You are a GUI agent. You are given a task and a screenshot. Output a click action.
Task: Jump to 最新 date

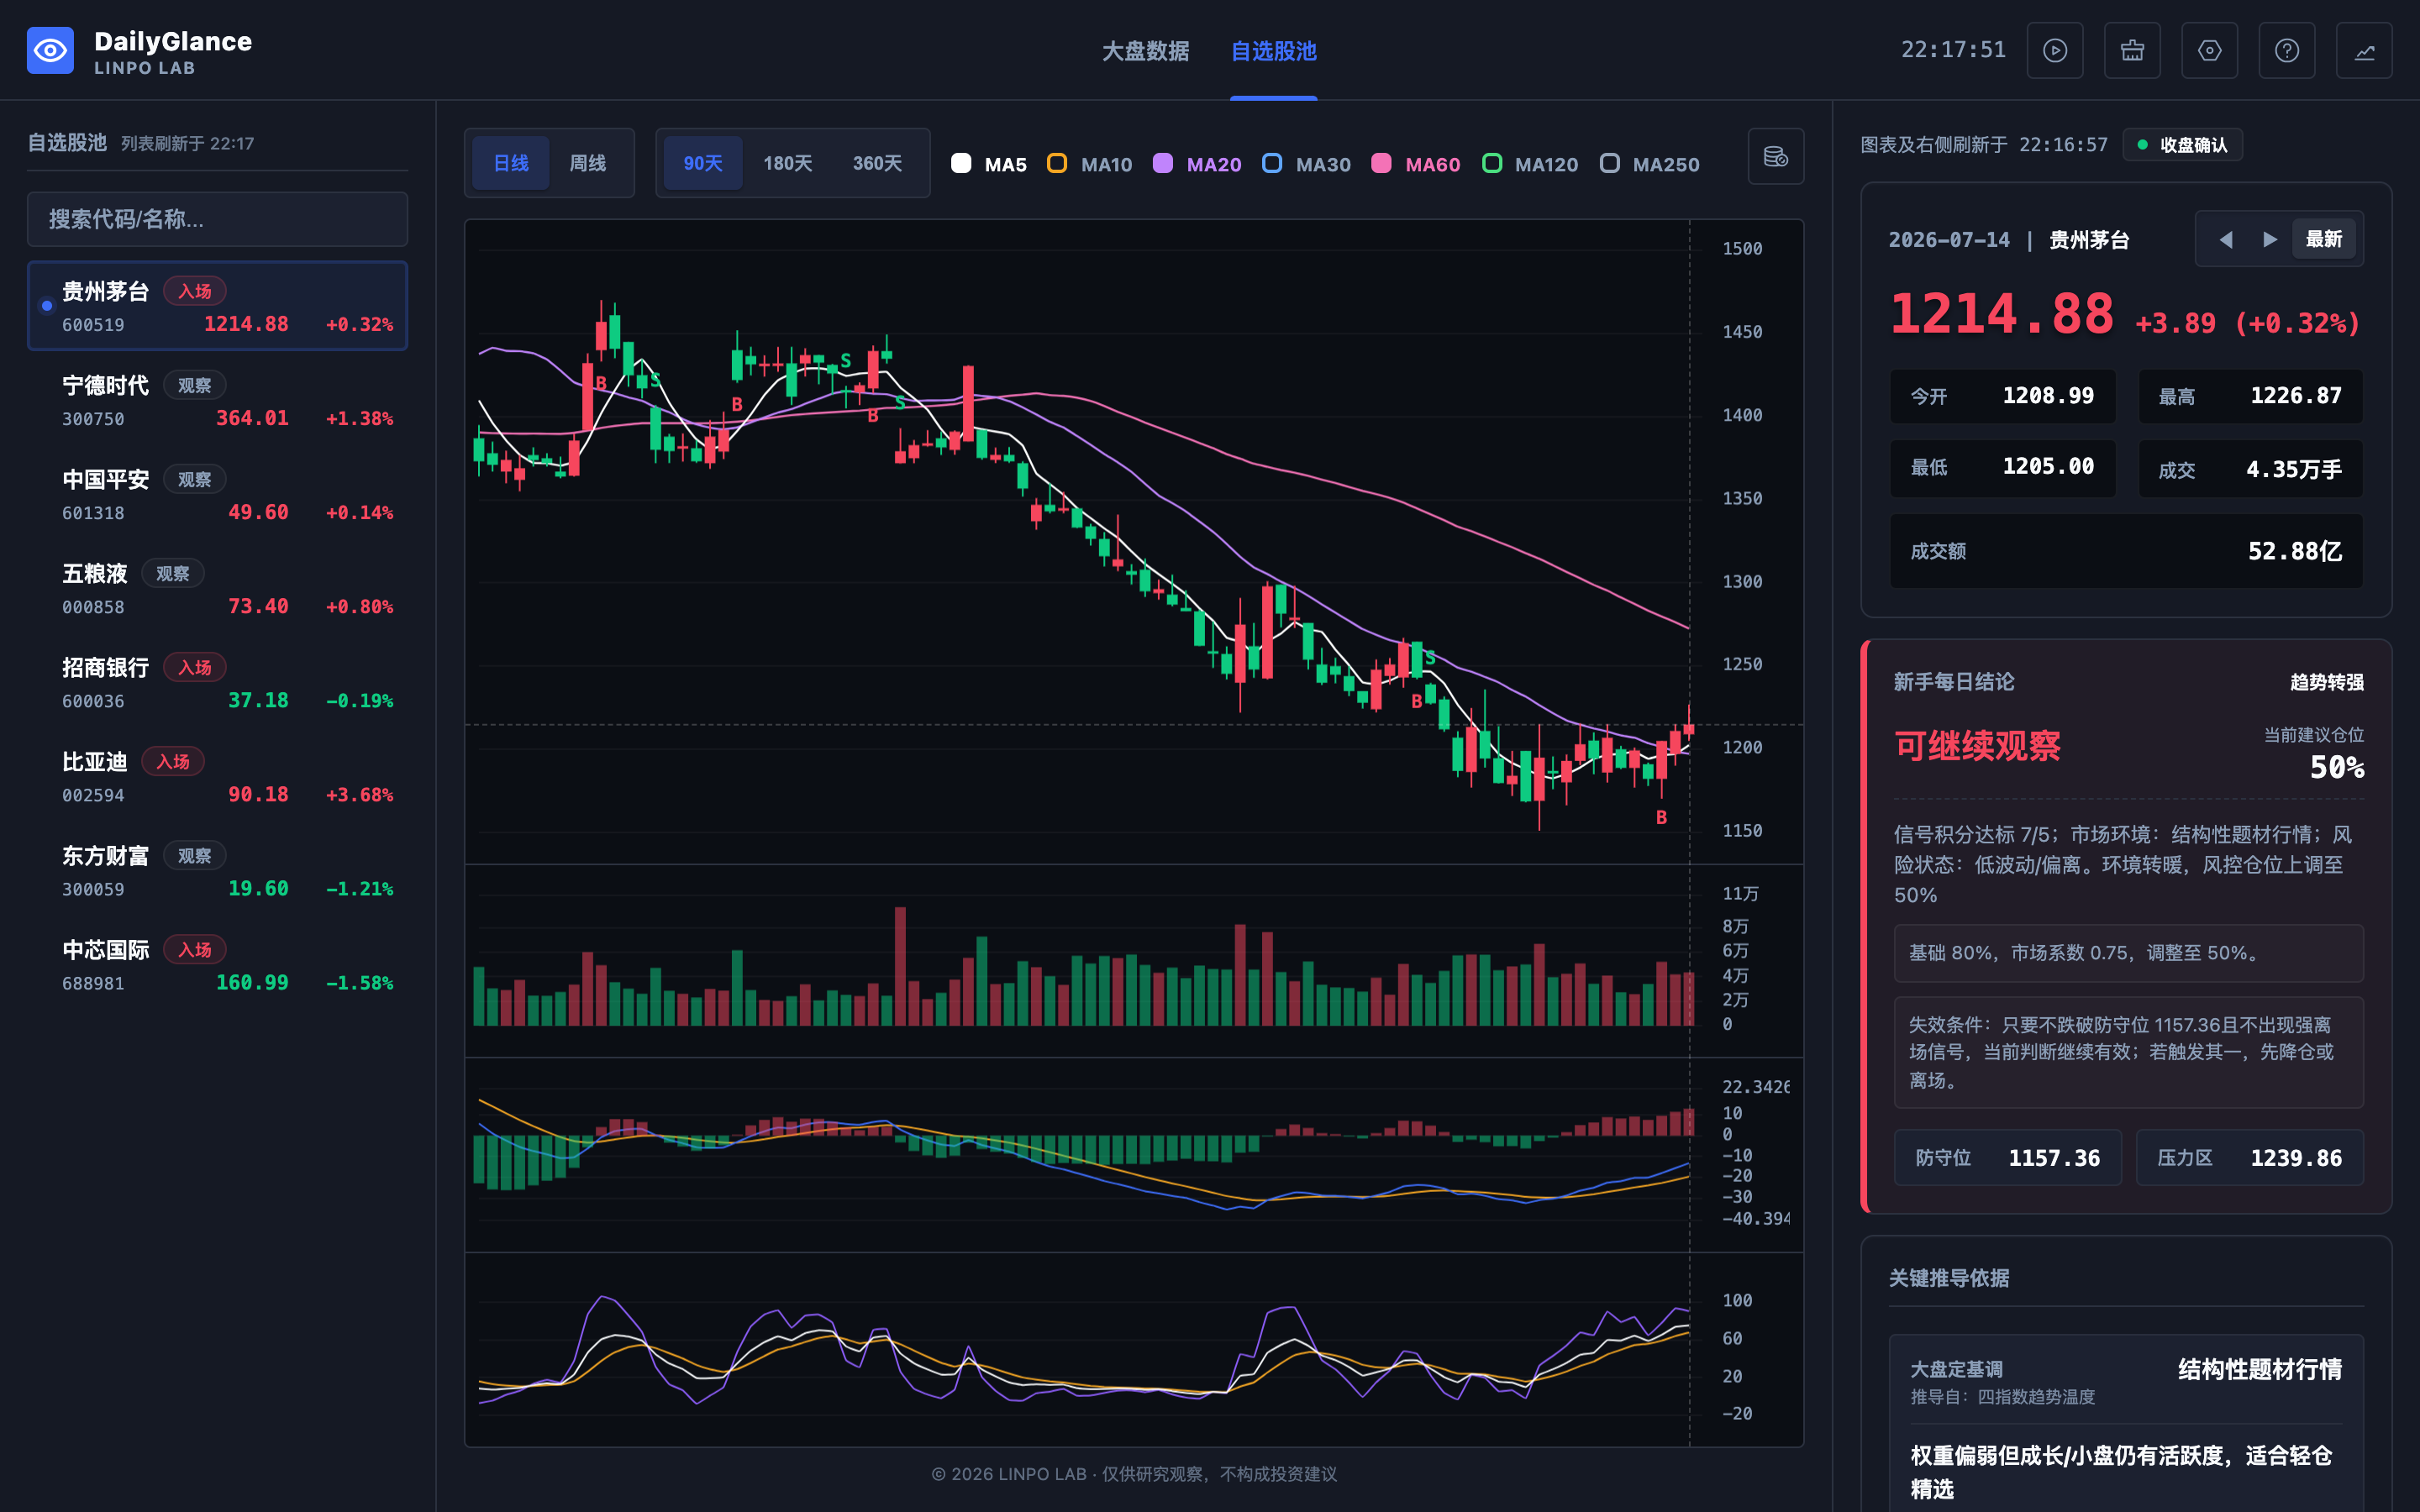coord(2324,239)
